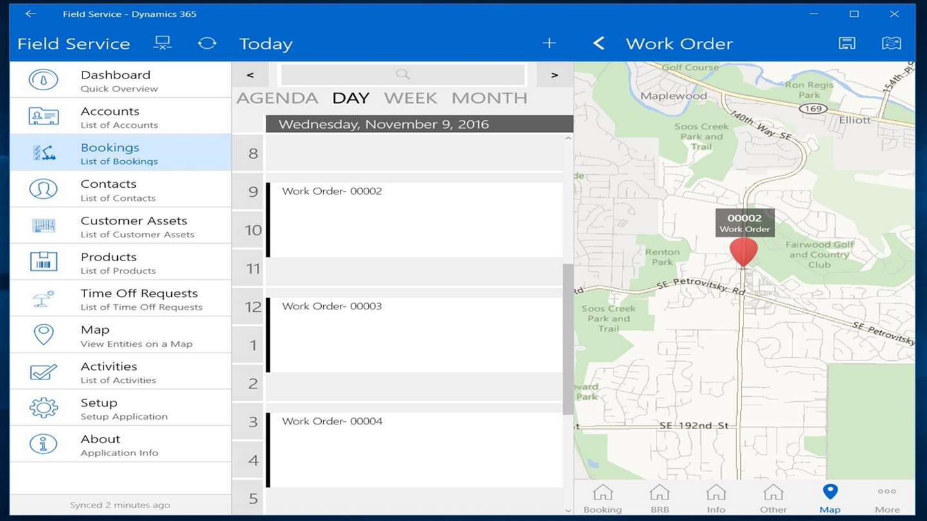
Task: Open the Dashboard compass icon
Action: click(x=44, y=80)
